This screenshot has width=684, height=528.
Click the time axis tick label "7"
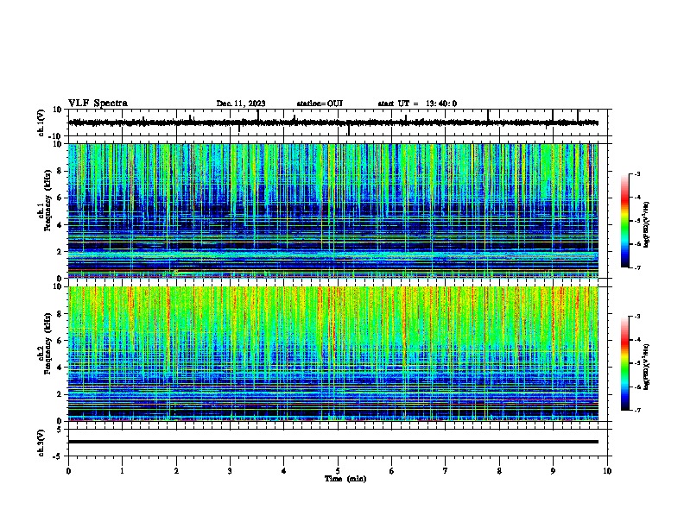coord(446,471)
